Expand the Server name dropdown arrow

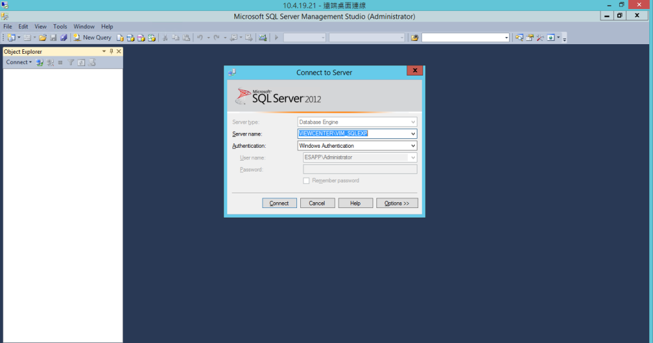[413, 134]
